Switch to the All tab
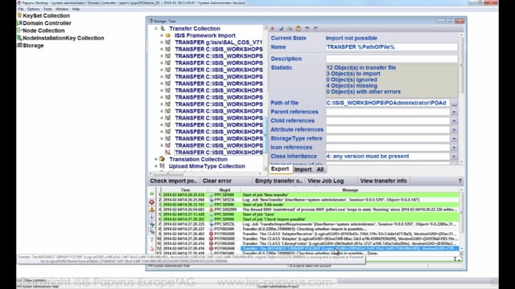This screenshot has width=515, height=289. click(320, 169)
